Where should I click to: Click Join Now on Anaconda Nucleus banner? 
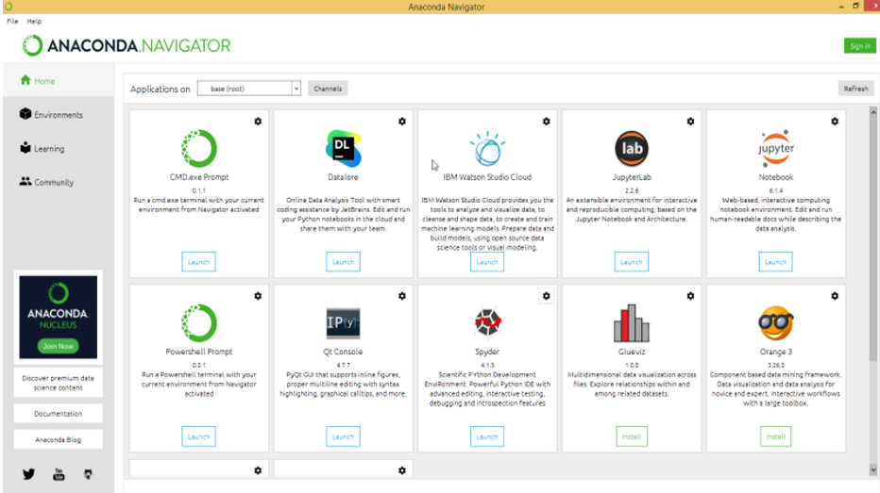59,346
